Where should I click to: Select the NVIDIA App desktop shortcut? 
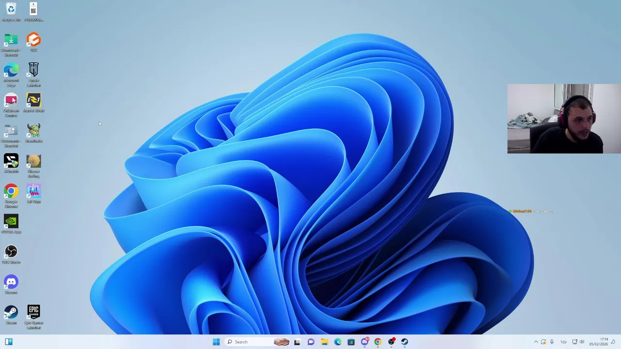(x=11, y=224)
